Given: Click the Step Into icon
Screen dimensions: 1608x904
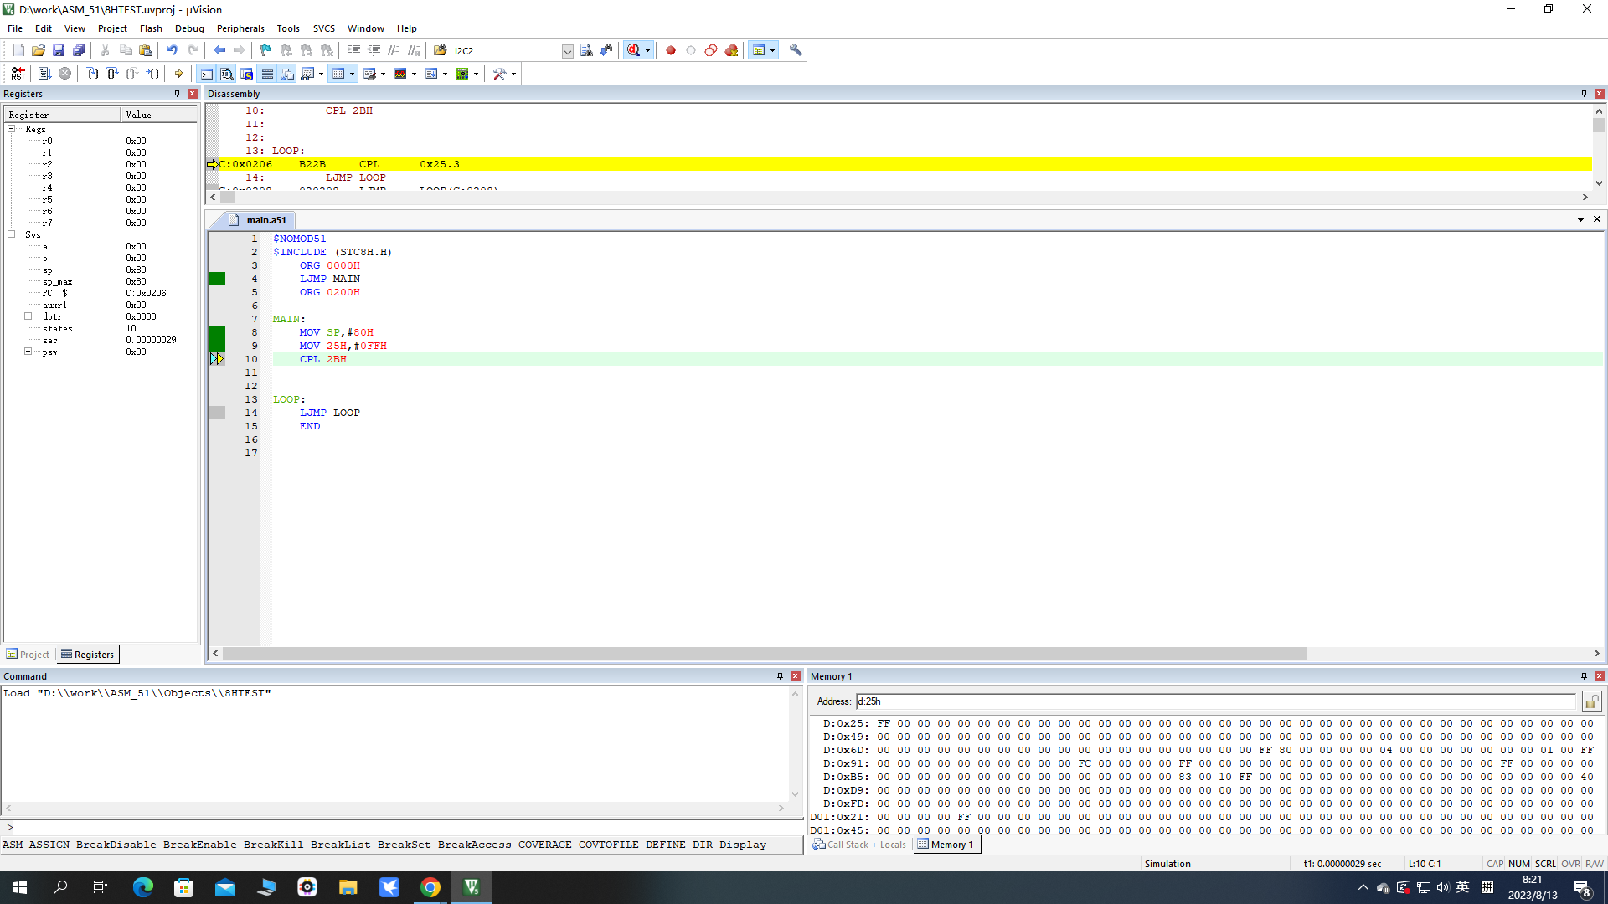Looking at the screenshot, I should [x=93, y=74].
